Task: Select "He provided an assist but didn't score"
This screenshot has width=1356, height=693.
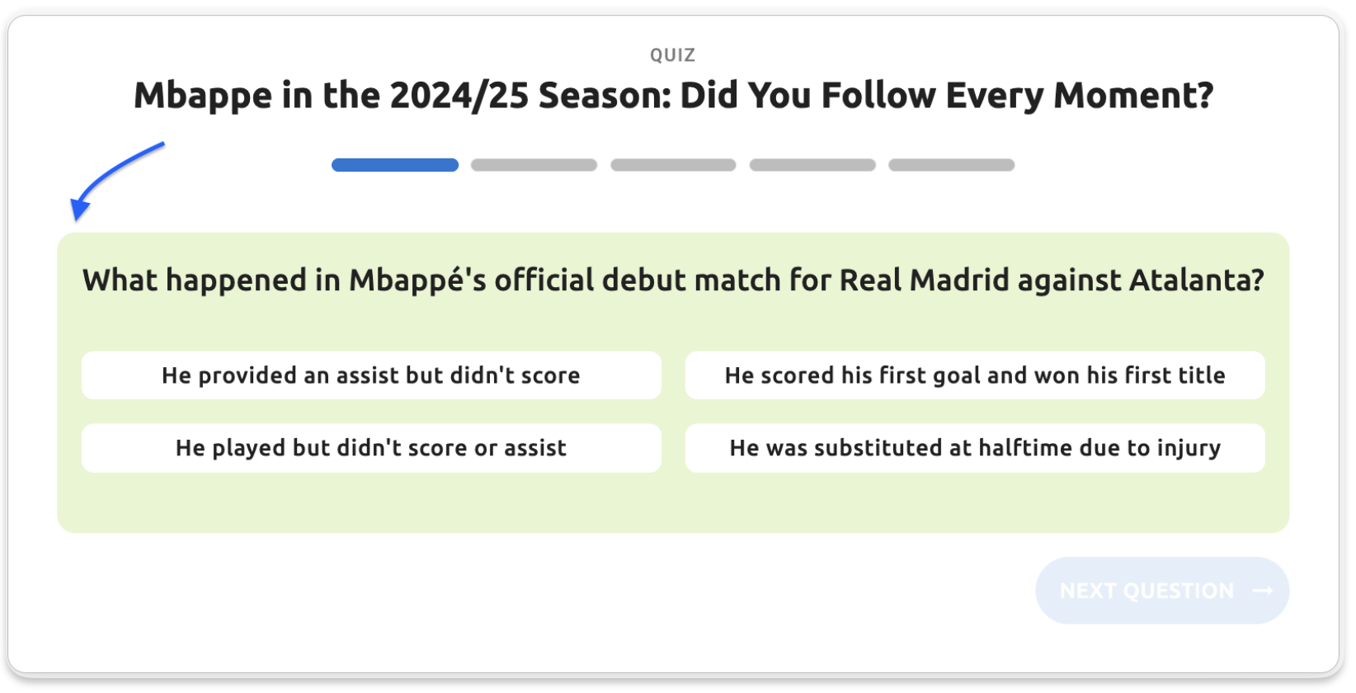Action: (371, 376)
